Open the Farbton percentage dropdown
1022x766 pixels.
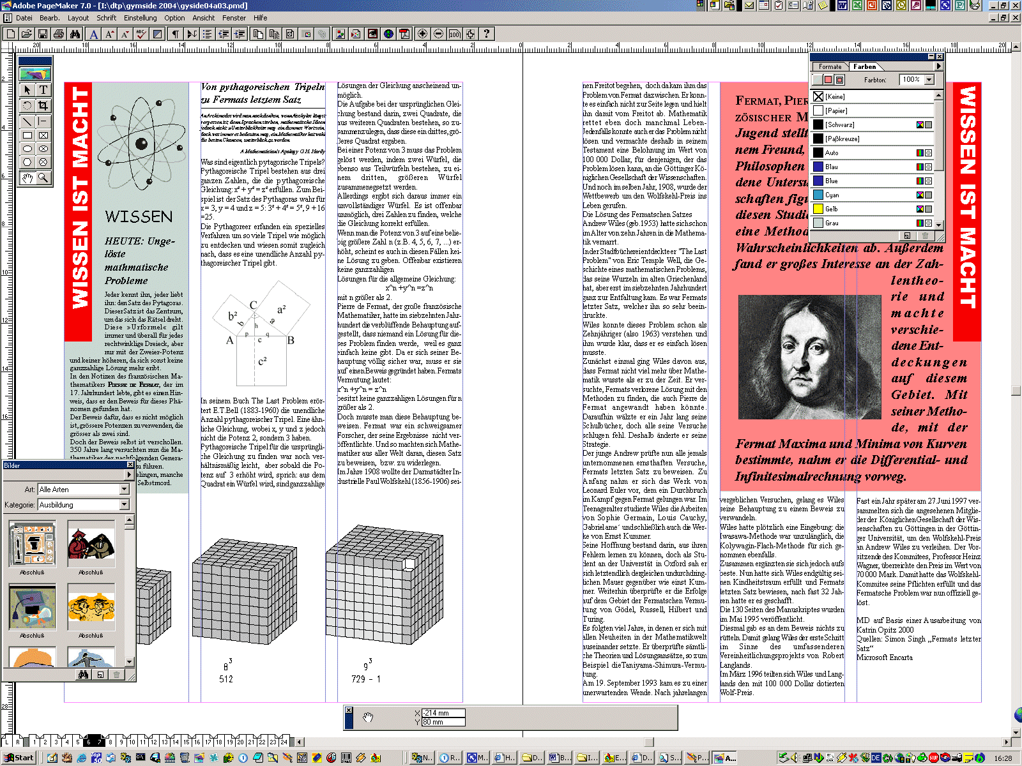(x=929, y=80)
